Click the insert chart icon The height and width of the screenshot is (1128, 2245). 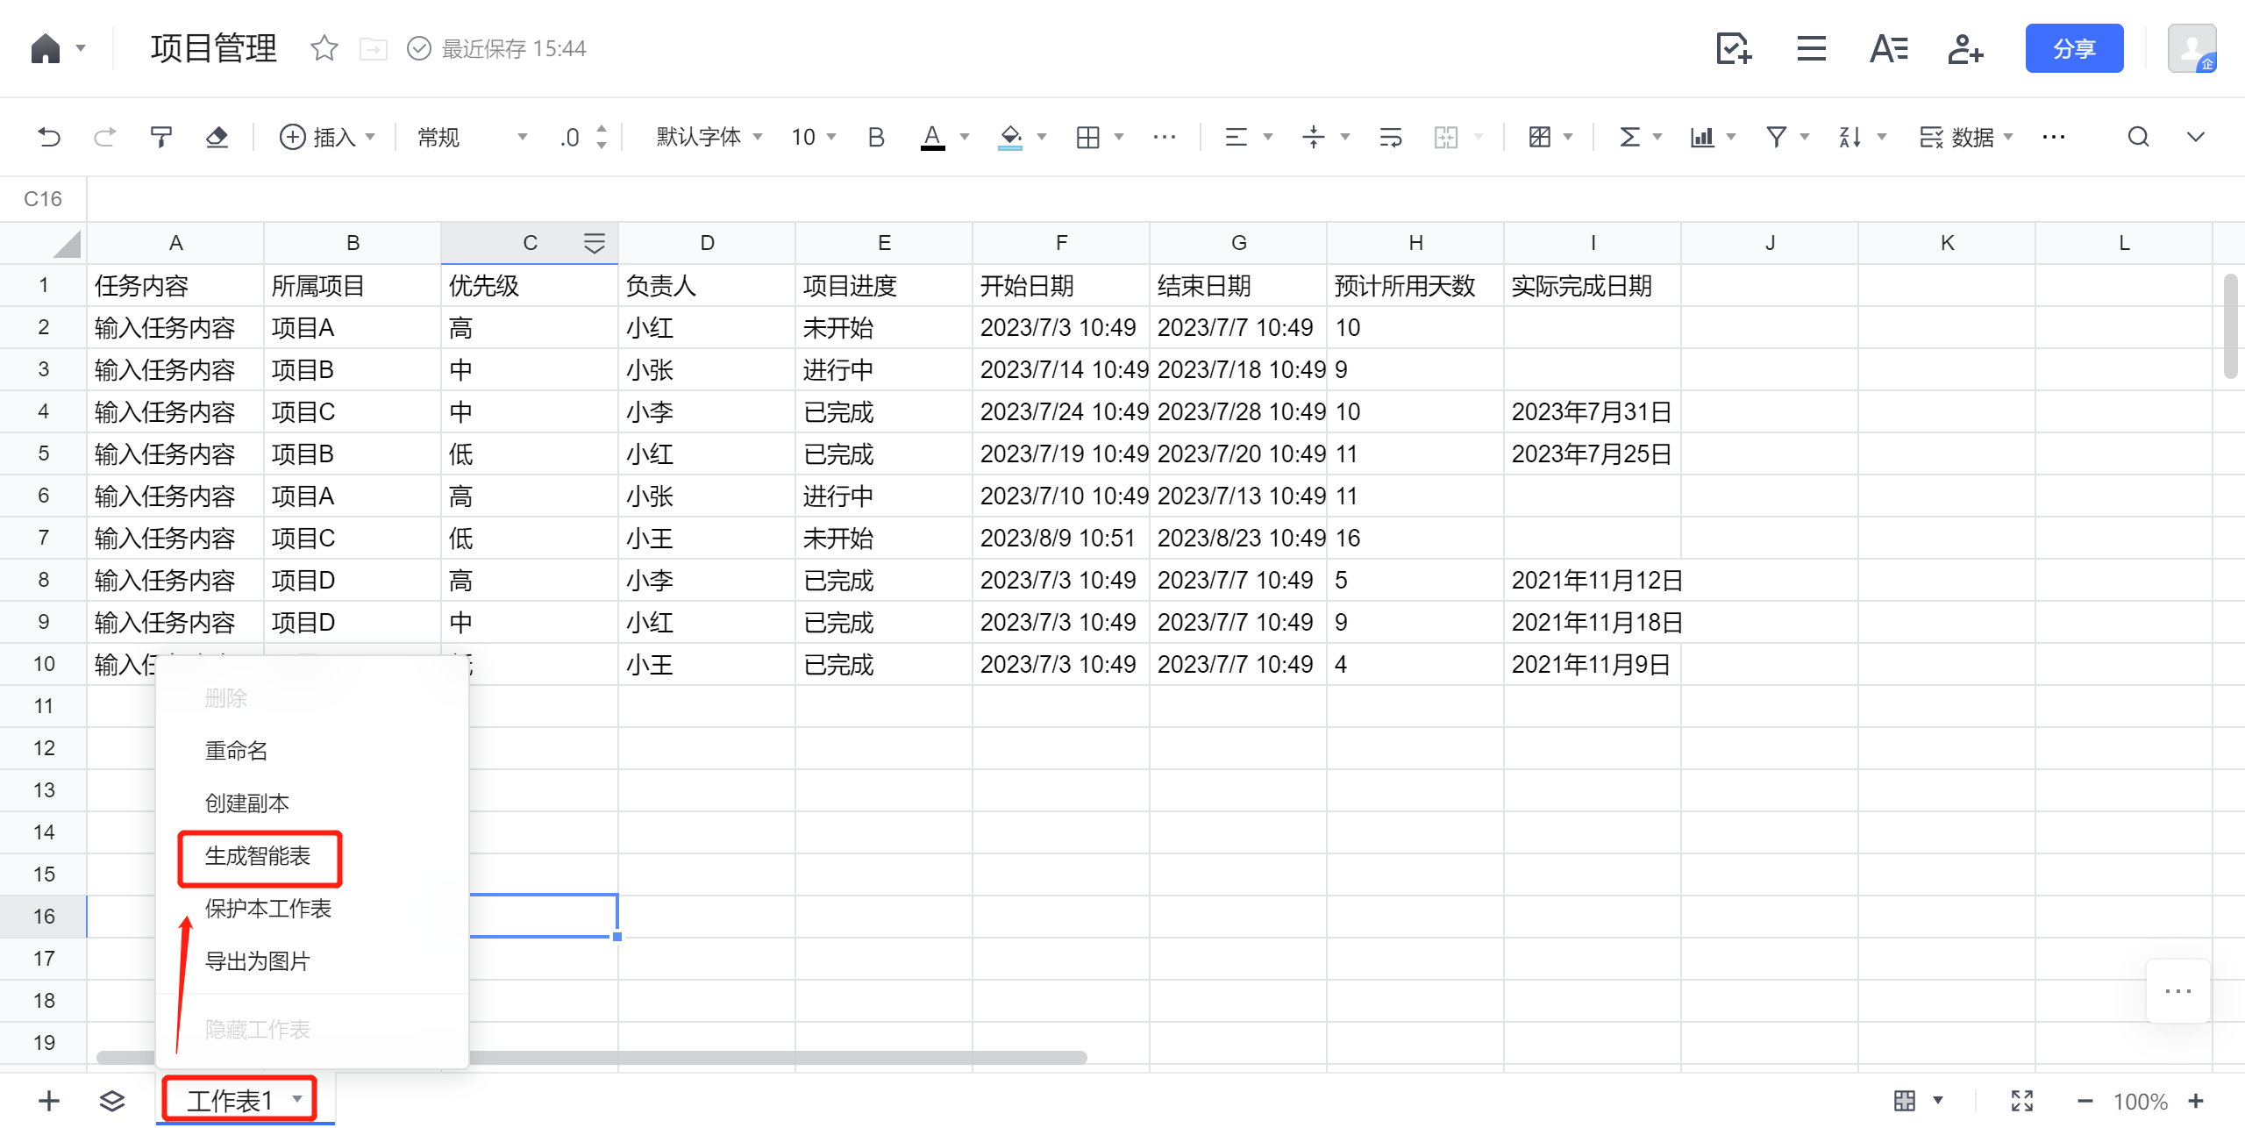coord(1702,137)
